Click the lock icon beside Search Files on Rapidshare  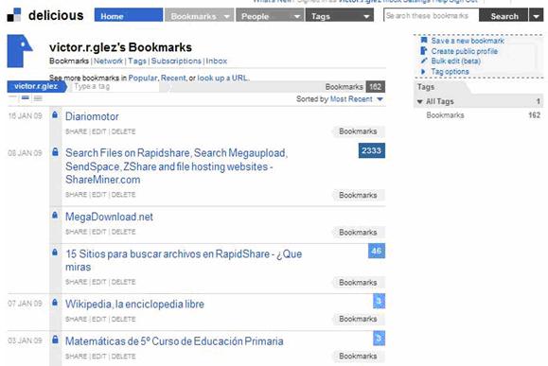pos(55,151)
